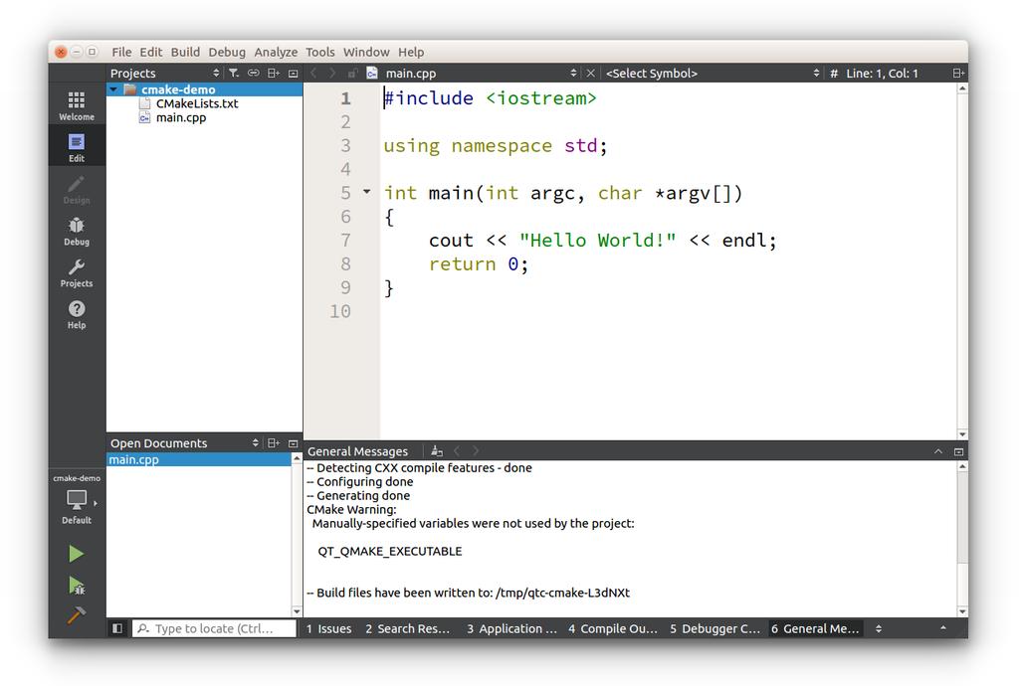Start debugging with the play-bug button
This screenshot has height=686, width=1019.
76,585
